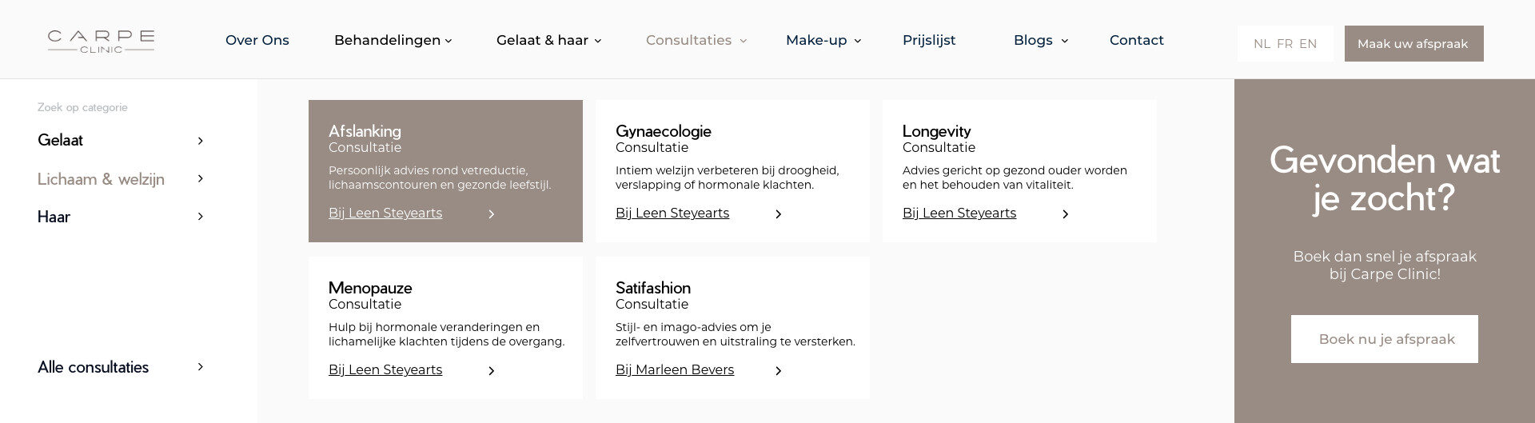This screenshot has height=423, width=1535.
Task: Go to the Over Ons page
Action: coord(257,40)
